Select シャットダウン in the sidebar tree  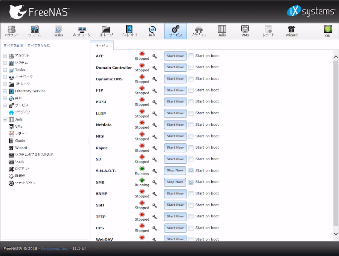pos(25,183)
